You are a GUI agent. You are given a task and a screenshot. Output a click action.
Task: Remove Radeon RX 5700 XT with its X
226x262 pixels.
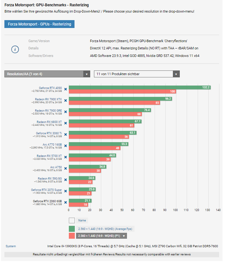point(66,157)
